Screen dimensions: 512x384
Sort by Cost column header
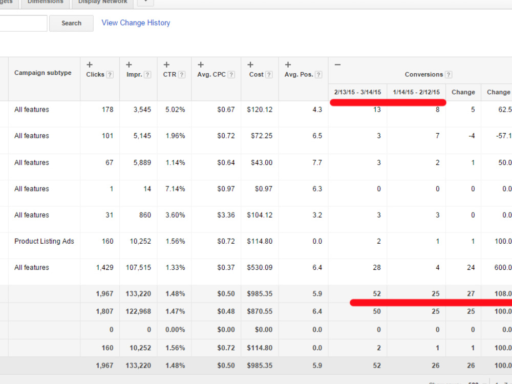257,75
